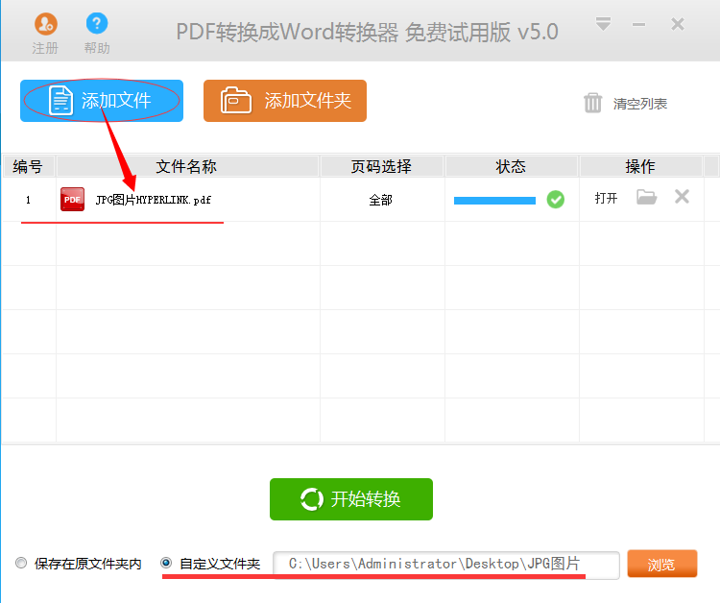Minimize the converter window
Screen dimensions: 720x603
tap(638, 24)
